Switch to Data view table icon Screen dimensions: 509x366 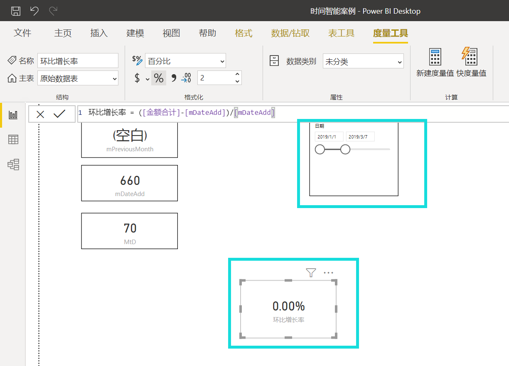pos(13,140)
